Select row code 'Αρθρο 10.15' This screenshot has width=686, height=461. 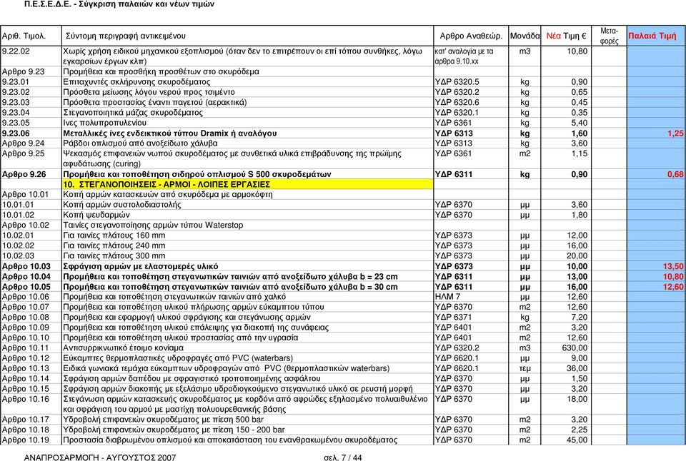coord(26,389)
